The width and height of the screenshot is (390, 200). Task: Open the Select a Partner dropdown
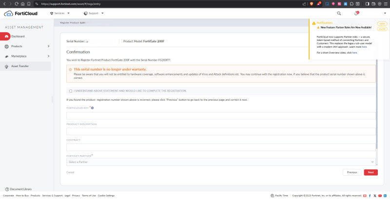[221, 162]
